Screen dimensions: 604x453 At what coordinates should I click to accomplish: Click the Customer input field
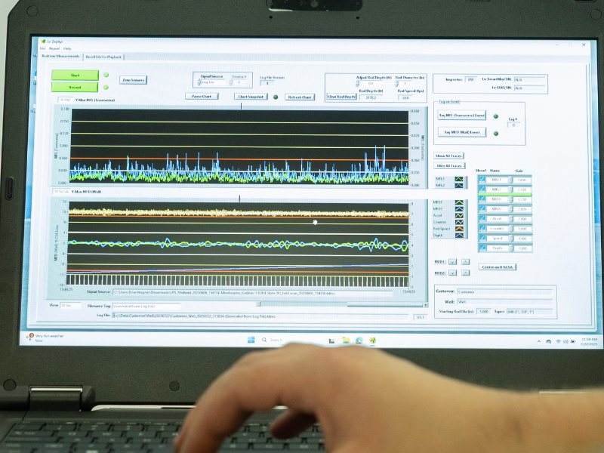(x=514, y=291)
